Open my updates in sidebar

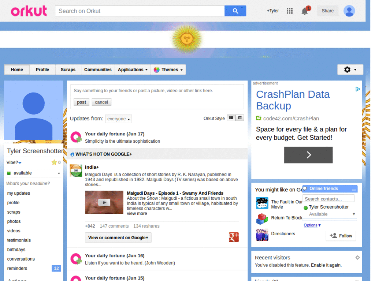point(19,193)
